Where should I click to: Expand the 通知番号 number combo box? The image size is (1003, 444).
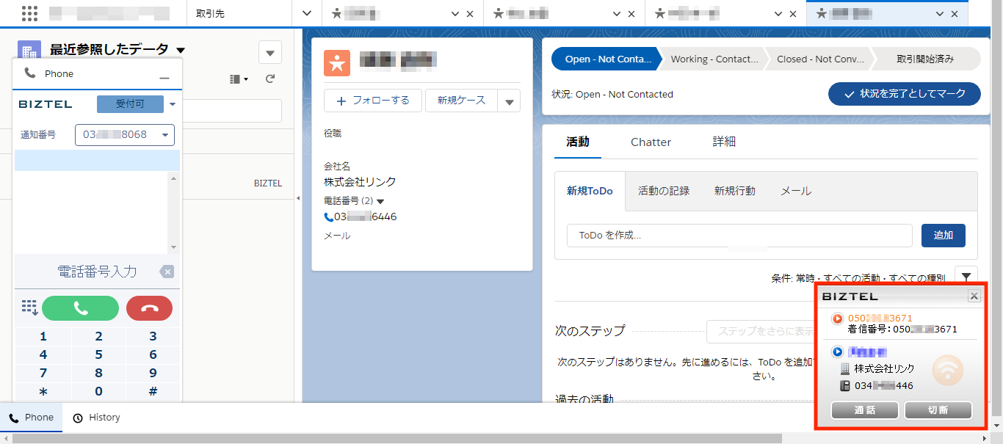point(165,135)
